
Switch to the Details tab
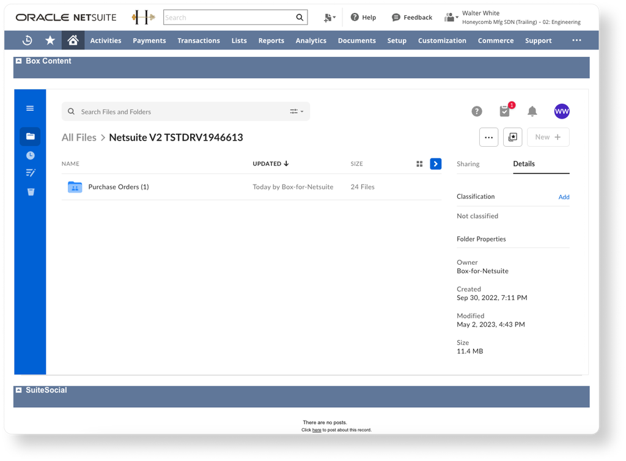[x=524, y=164]
